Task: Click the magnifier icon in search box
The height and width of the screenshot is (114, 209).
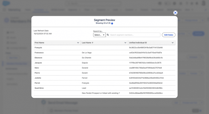Action: (108, 35)
